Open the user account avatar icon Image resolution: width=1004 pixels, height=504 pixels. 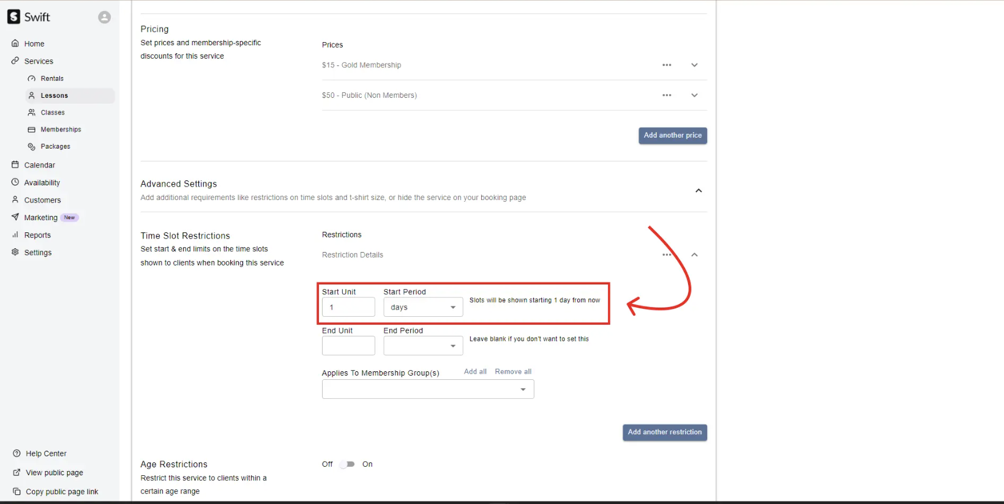pyautogui.click(x=105, y=17)
